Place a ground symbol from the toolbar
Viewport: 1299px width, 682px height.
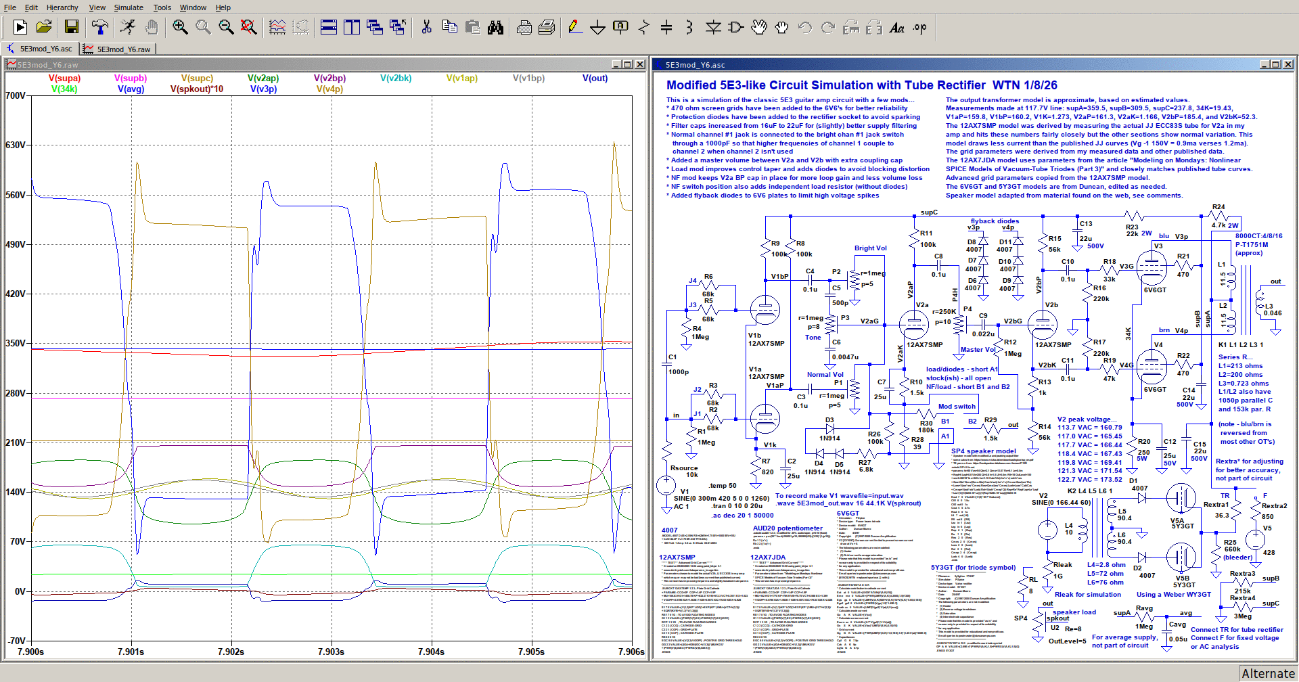(597, 27)
